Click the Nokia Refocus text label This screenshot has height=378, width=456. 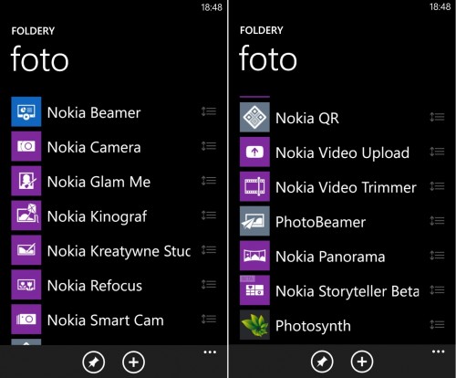point(95,286)
